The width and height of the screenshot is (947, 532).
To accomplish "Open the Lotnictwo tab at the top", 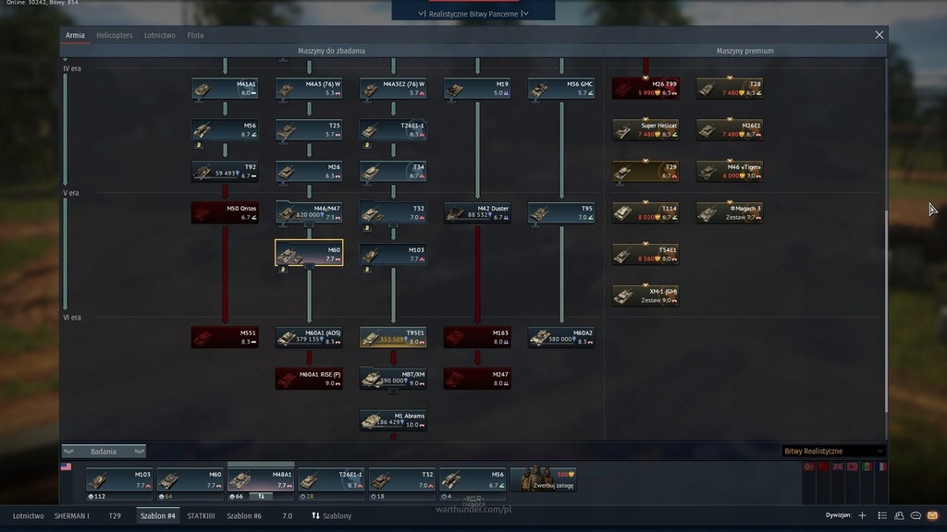I will (x=159, y=35).
